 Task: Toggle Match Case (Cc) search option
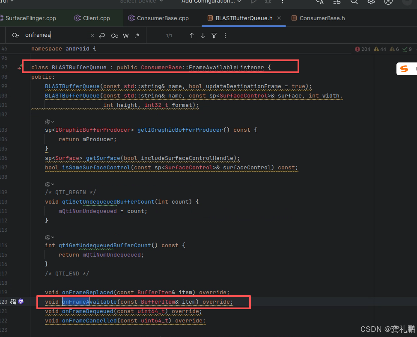(x=115, y=35)
